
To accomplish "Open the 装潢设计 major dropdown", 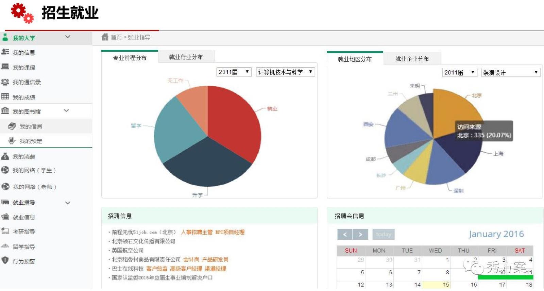I will coord(510,73).
